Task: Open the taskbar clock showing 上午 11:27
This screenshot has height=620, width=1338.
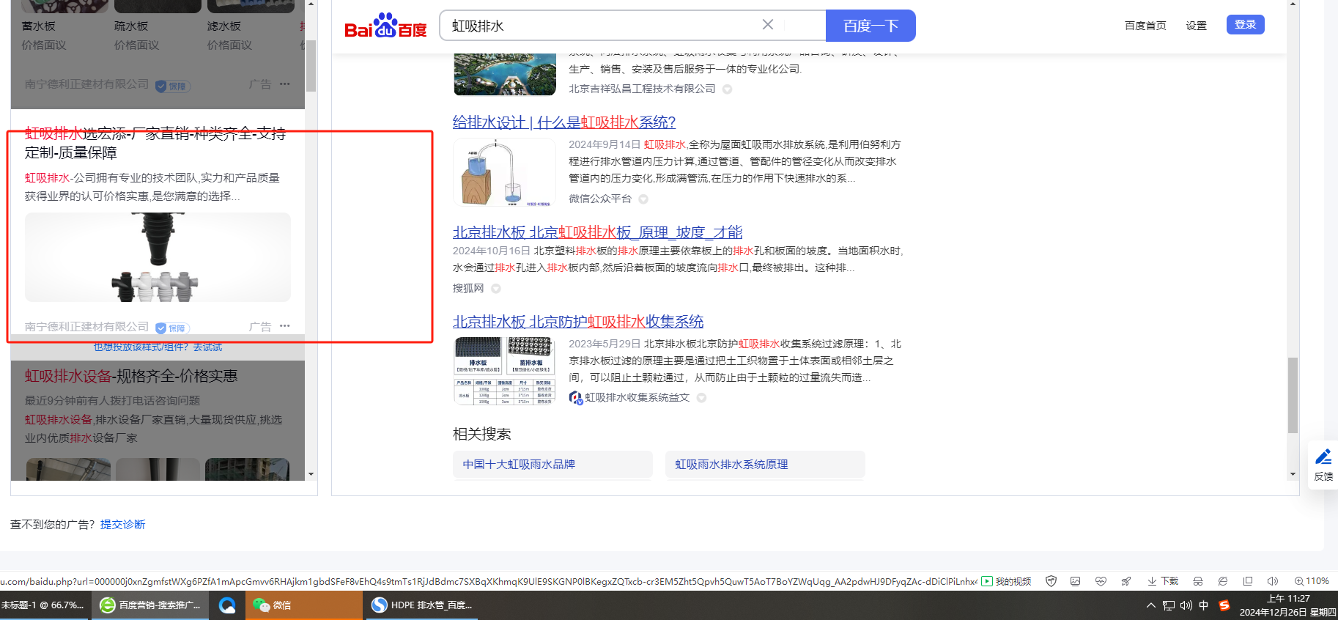Action: pos(1288,605)
